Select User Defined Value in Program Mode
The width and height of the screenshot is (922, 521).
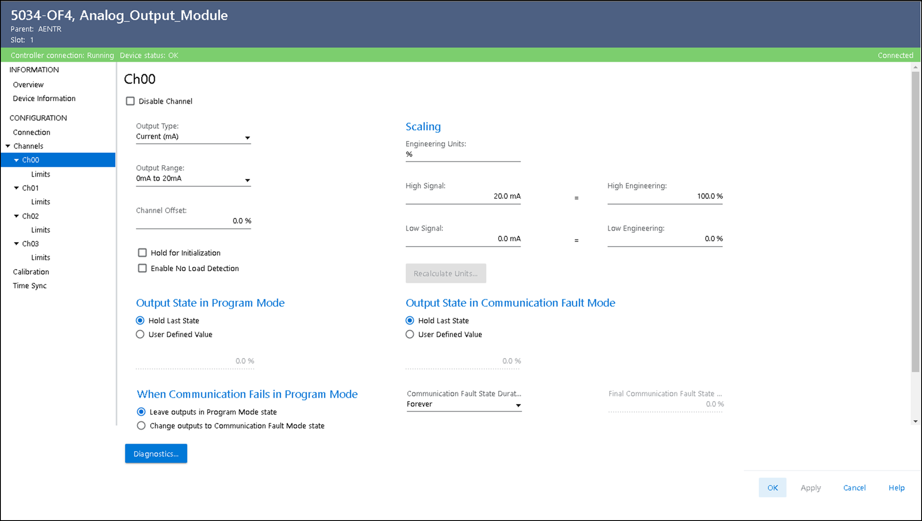click(x=140, y=335)
